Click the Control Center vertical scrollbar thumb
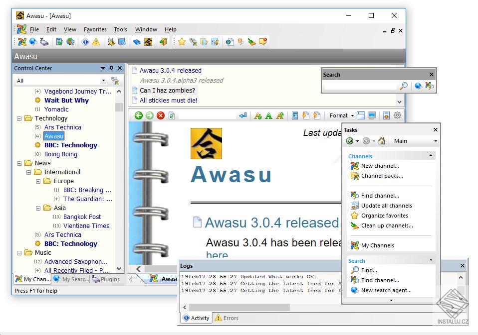Viewport: 478px width, 335px height. (x=119, y=108)
